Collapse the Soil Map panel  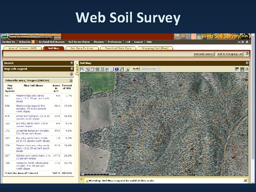[x=247, y=63]
